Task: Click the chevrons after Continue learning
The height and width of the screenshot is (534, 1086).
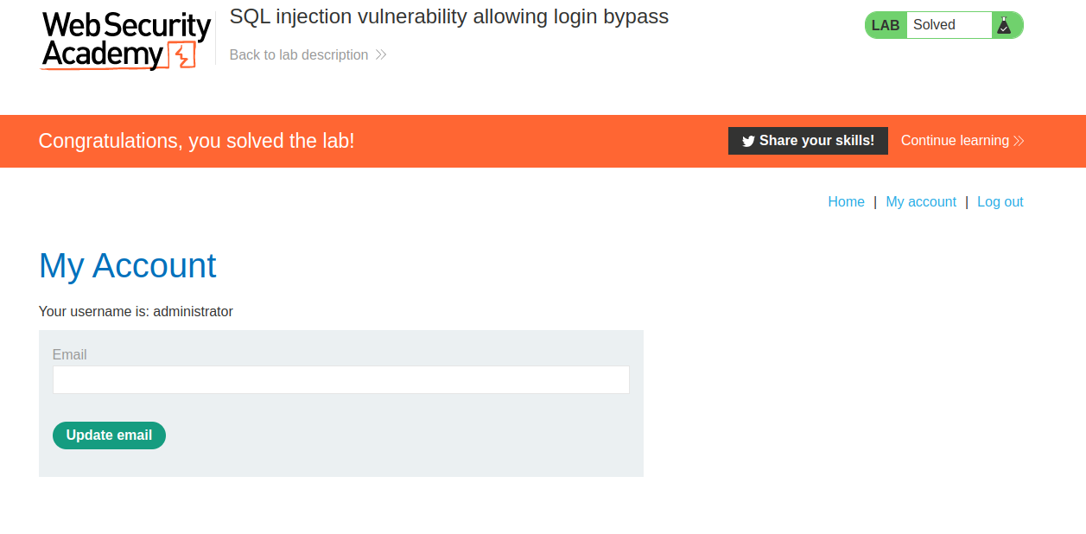Action: [1019, 141]
